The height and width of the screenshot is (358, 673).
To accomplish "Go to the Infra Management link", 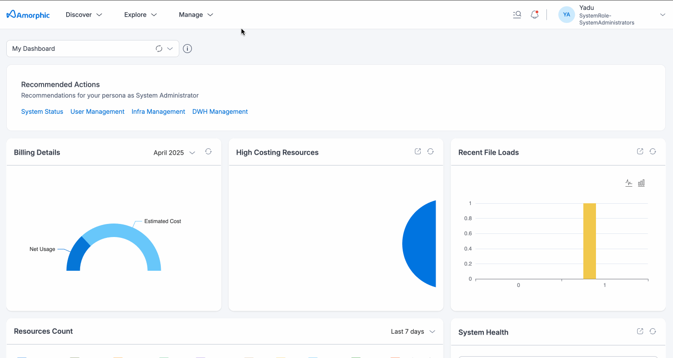I will (158, 112).
